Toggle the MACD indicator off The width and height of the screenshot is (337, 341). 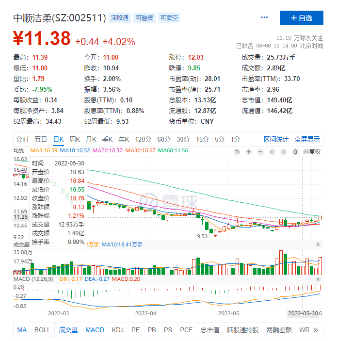coord(95,330)
